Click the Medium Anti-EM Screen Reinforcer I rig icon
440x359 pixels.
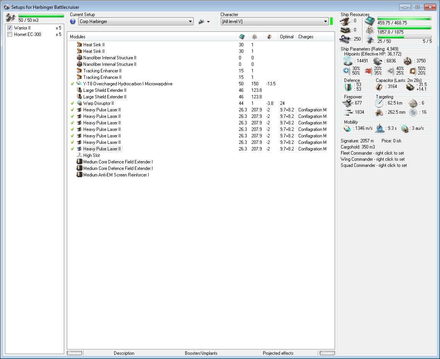[79, 175]
